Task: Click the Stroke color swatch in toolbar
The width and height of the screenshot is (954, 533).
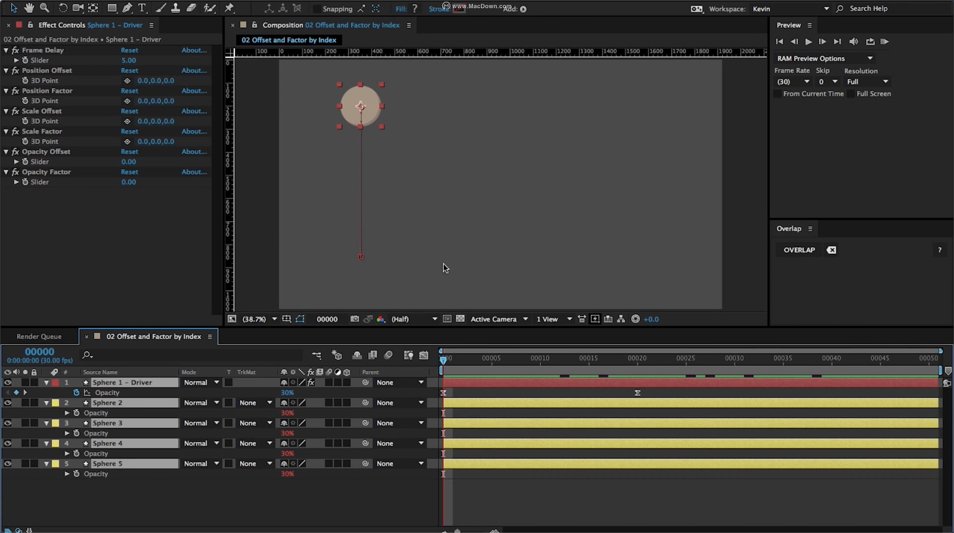Action: click(x=459, y=9)
